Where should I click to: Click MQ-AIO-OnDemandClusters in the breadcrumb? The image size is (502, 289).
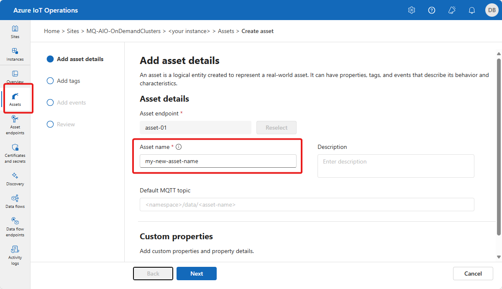(123, 31)
